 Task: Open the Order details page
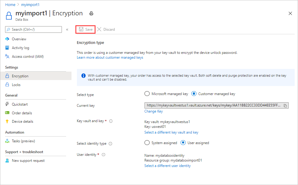click(x=22, y=113)
